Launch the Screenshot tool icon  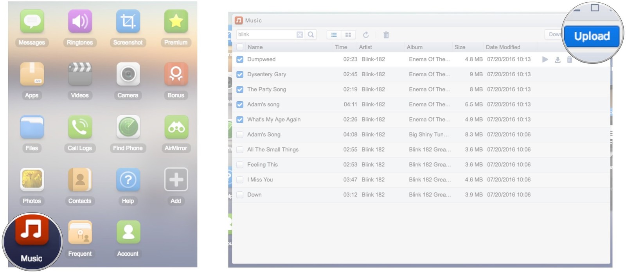[x=128, y=22]
